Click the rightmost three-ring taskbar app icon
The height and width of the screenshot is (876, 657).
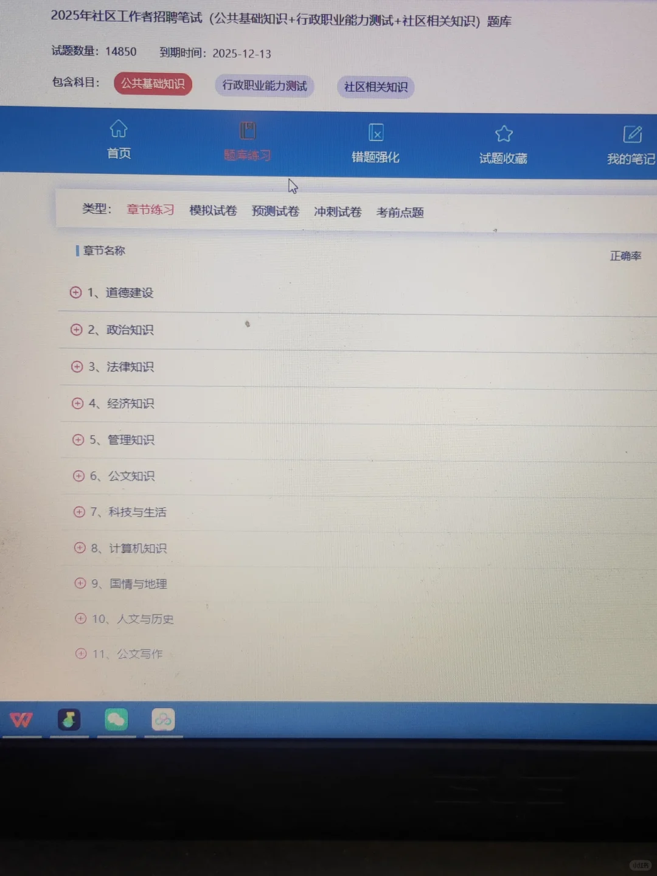click(x=162, y=719)
